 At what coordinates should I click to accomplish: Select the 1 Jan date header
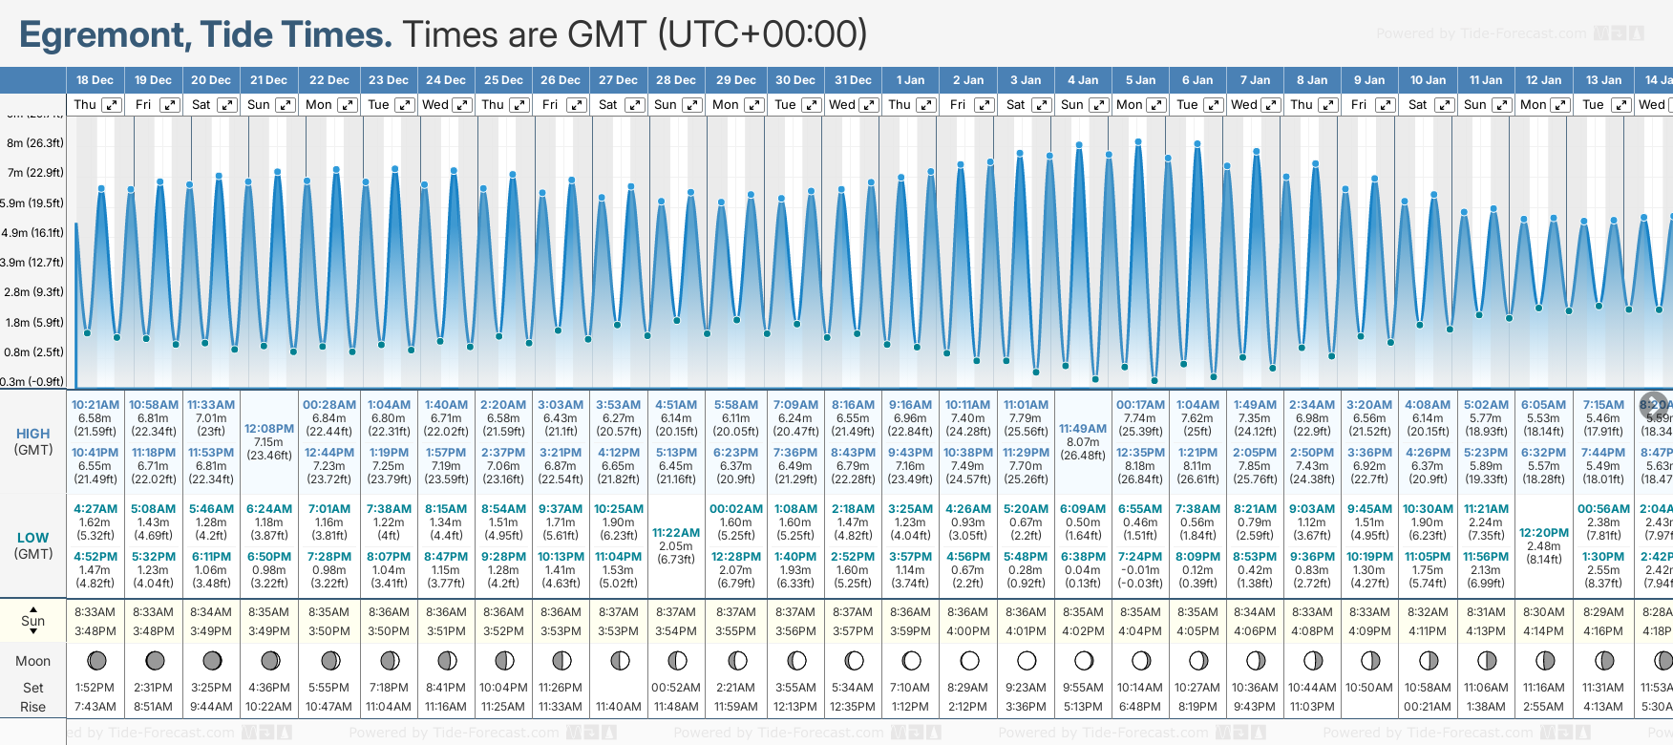tap(910, 80)
